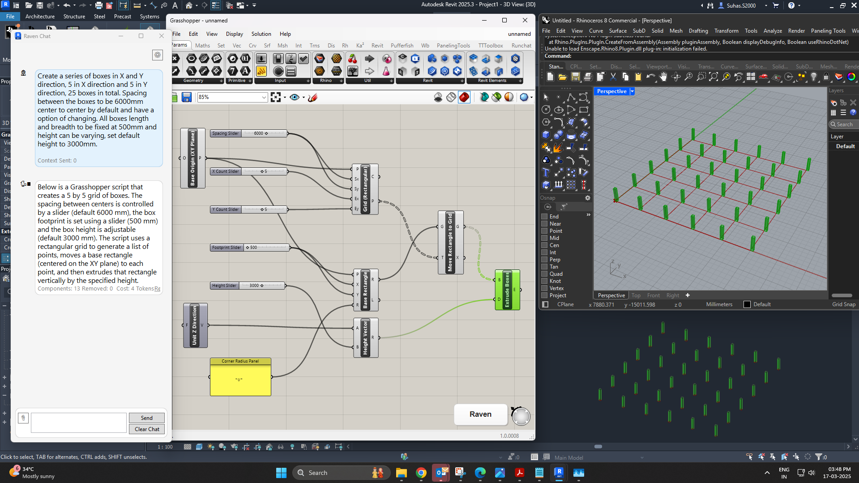
Task: Expand the Grasshopper preview eye dropdown arrow
Action: point(303,97)
